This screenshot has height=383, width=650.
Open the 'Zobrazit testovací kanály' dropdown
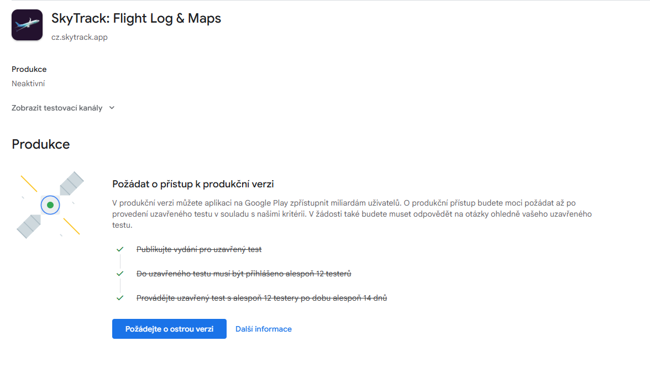tap(57, 108)
